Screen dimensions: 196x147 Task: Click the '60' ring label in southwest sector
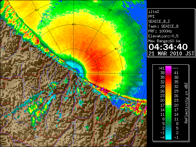[x=37, y=137]
